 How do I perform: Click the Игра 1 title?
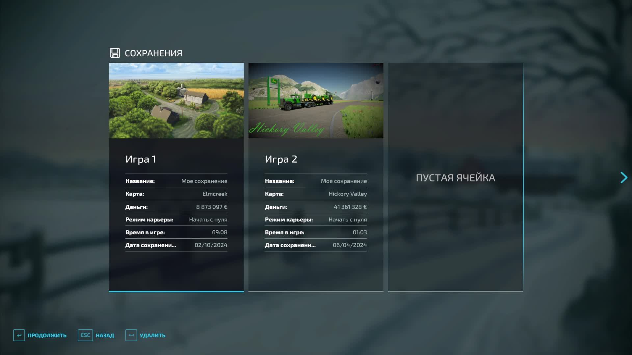point(141,159)
